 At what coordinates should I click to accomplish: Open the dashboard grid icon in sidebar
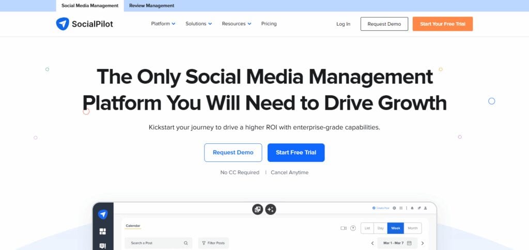[103, 231]
